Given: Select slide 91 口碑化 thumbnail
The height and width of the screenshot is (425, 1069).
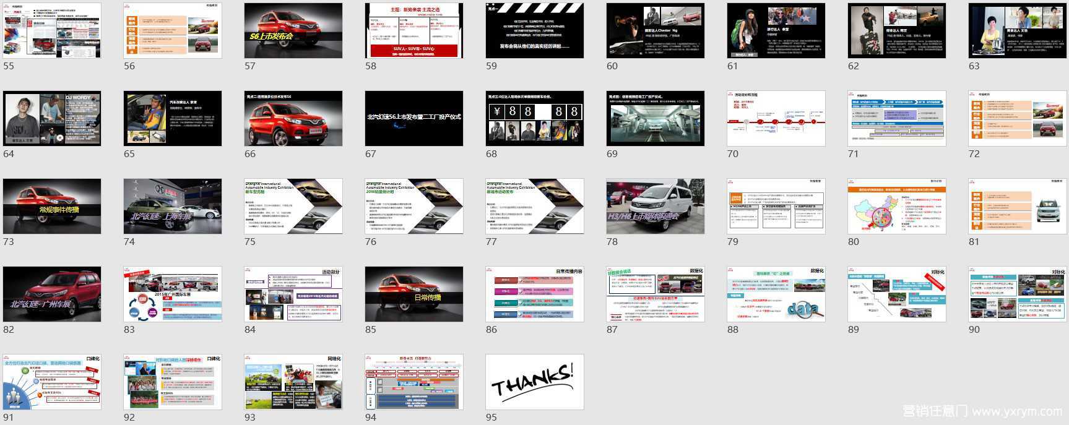Looking at the screenshot, I should (52, 382).
